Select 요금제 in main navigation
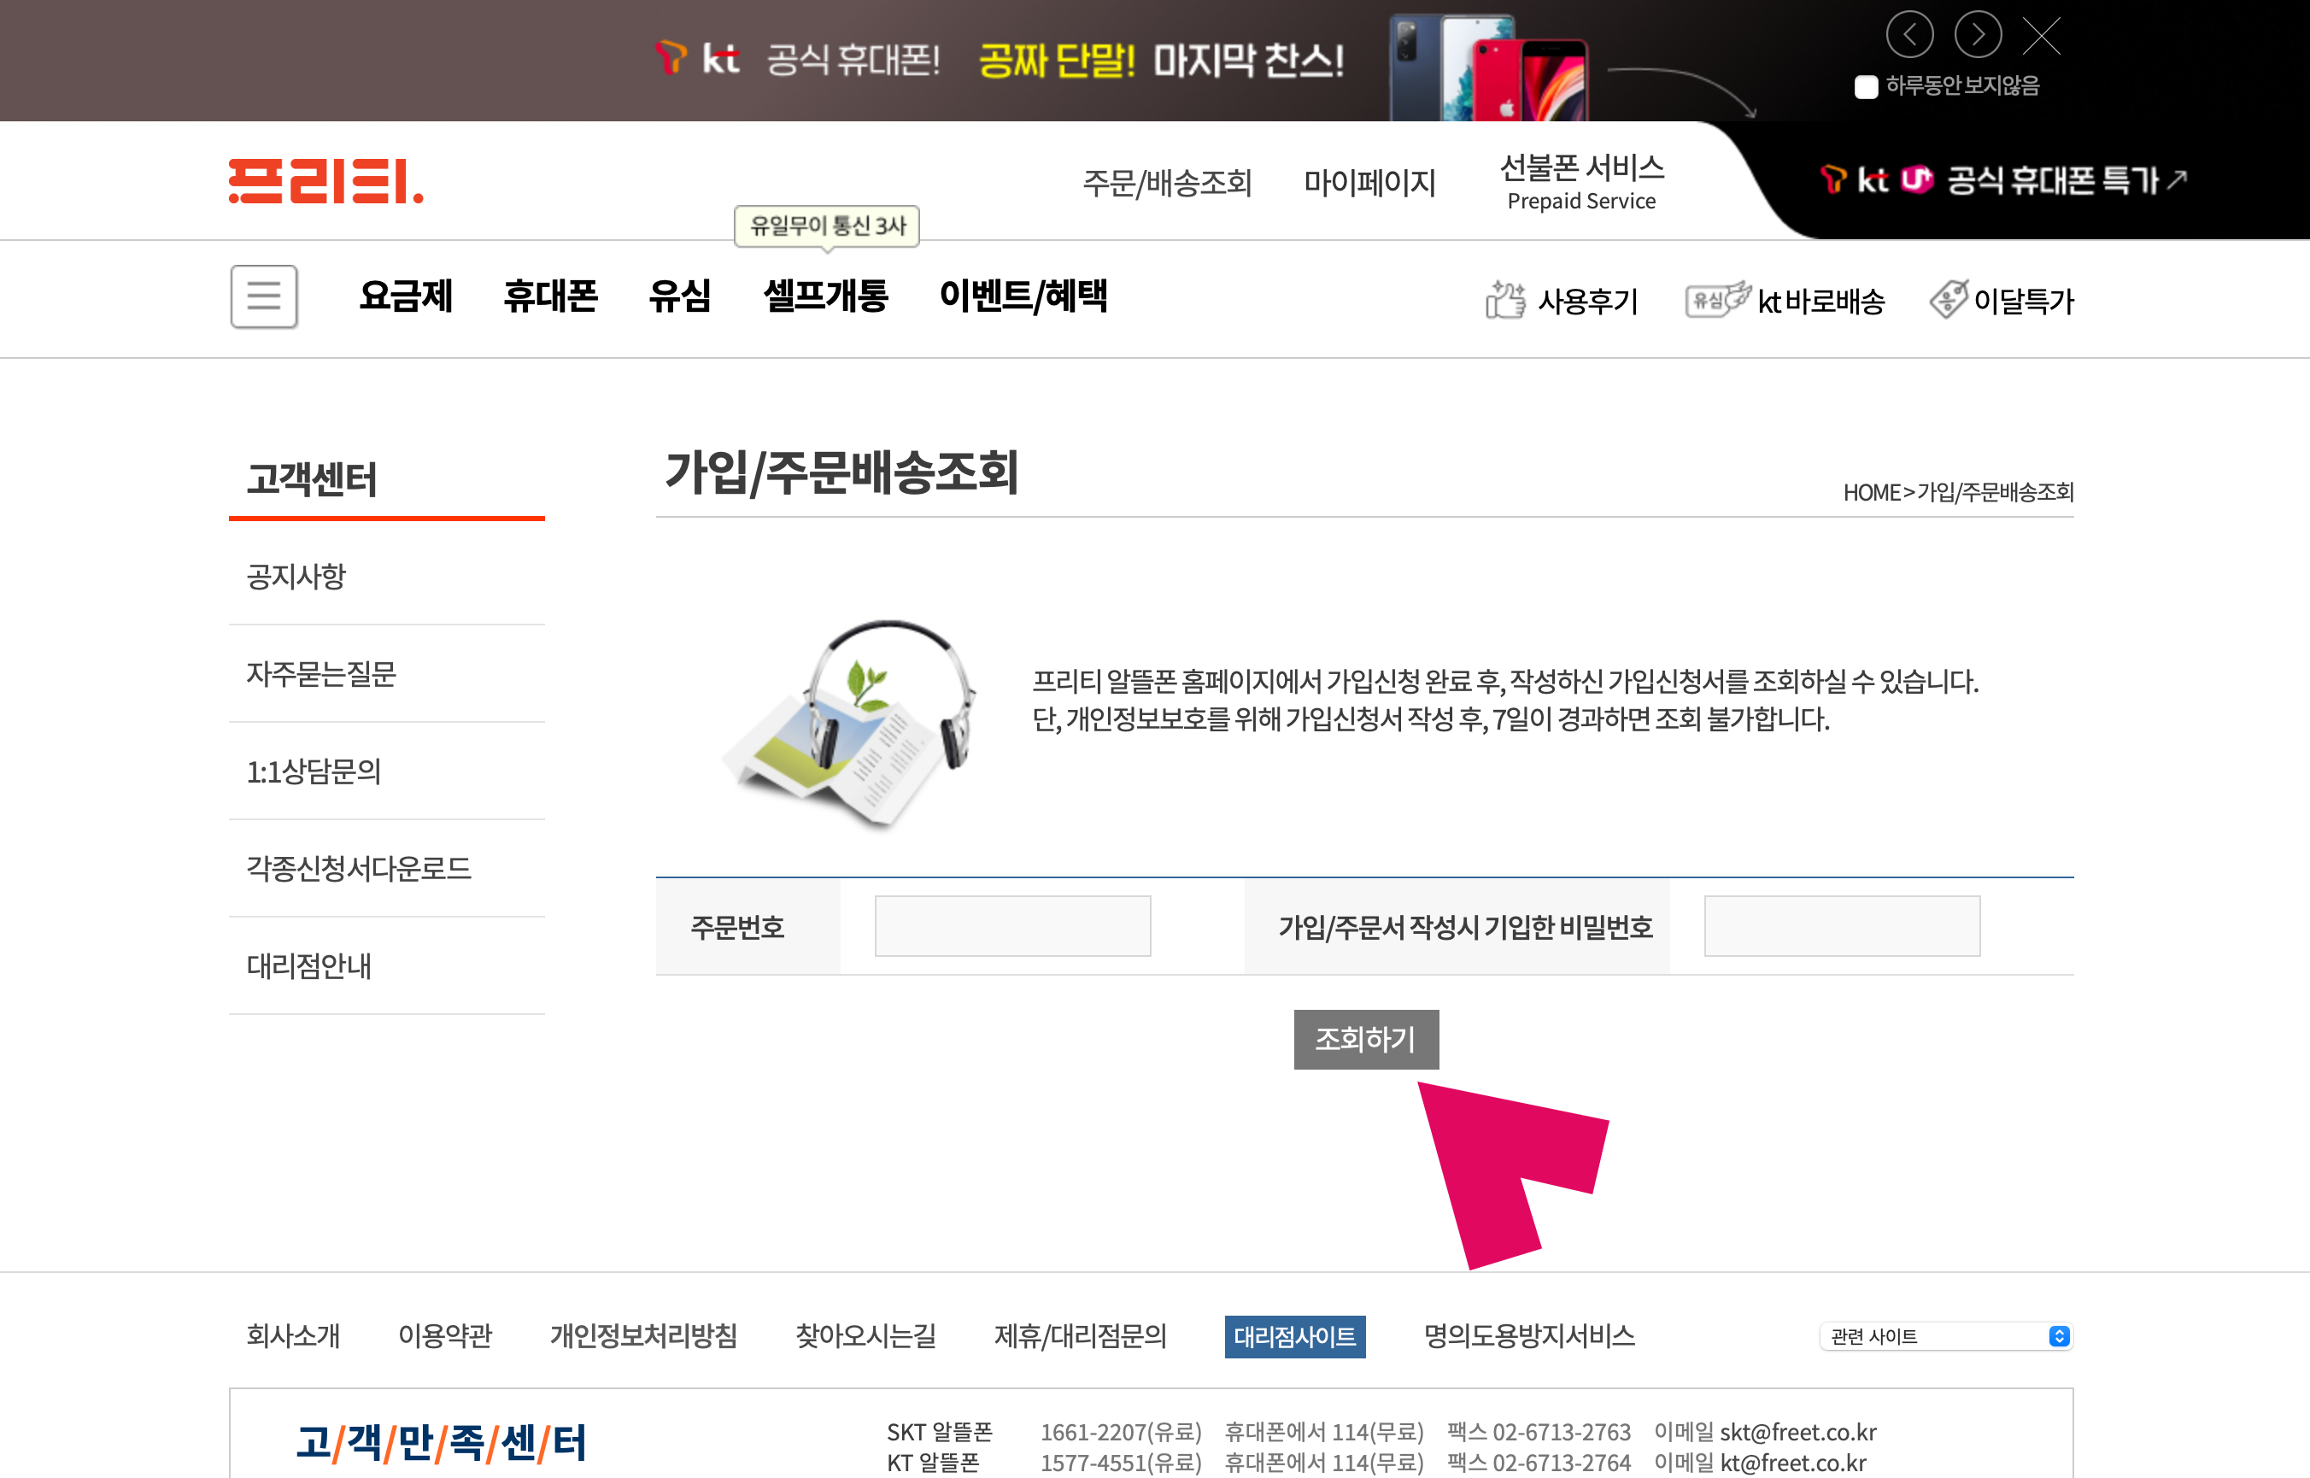2310x1478 pixels. (406, 296)
